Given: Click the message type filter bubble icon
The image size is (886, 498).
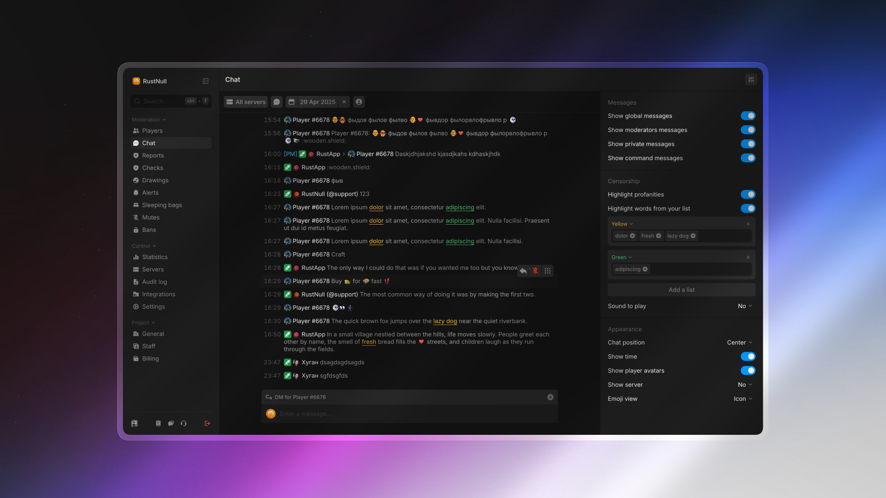Looking at the screenshot, I should [x=277, y=102].
